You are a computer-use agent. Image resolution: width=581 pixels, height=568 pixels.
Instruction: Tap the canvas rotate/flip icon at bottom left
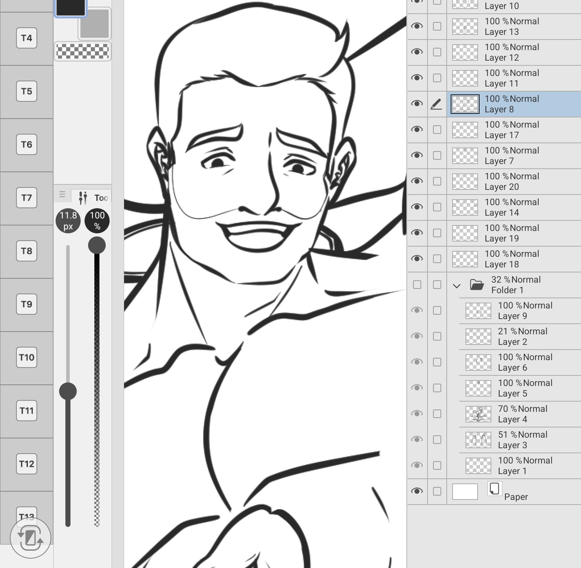(31, 538)
